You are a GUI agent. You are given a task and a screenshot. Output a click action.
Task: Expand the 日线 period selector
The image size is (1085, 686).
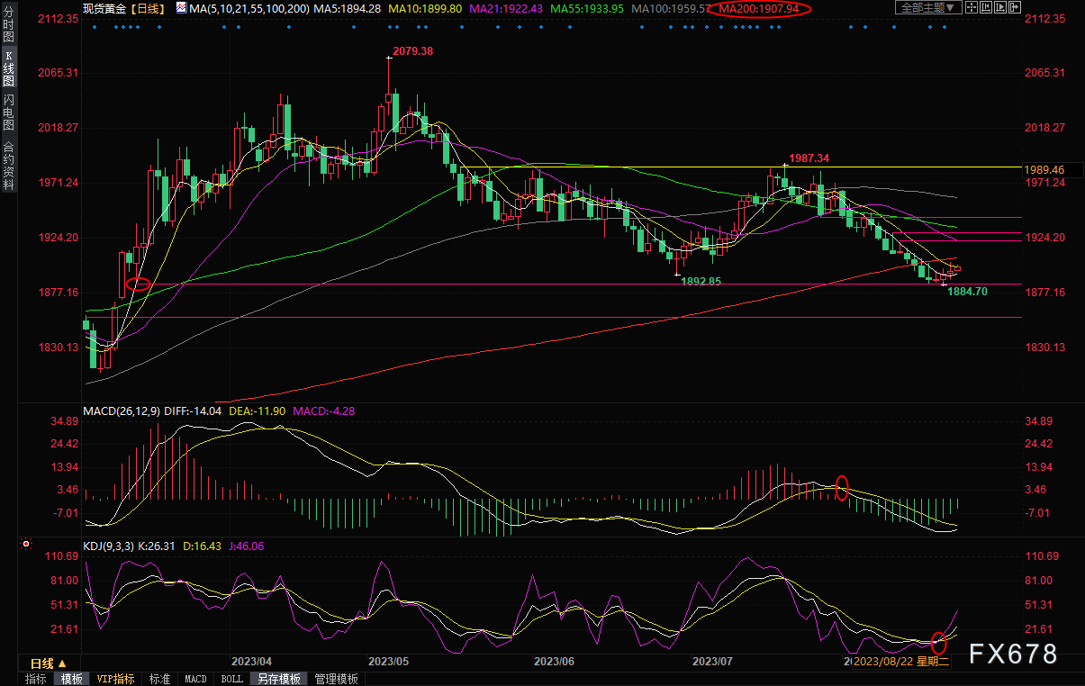tap(49, 663)
